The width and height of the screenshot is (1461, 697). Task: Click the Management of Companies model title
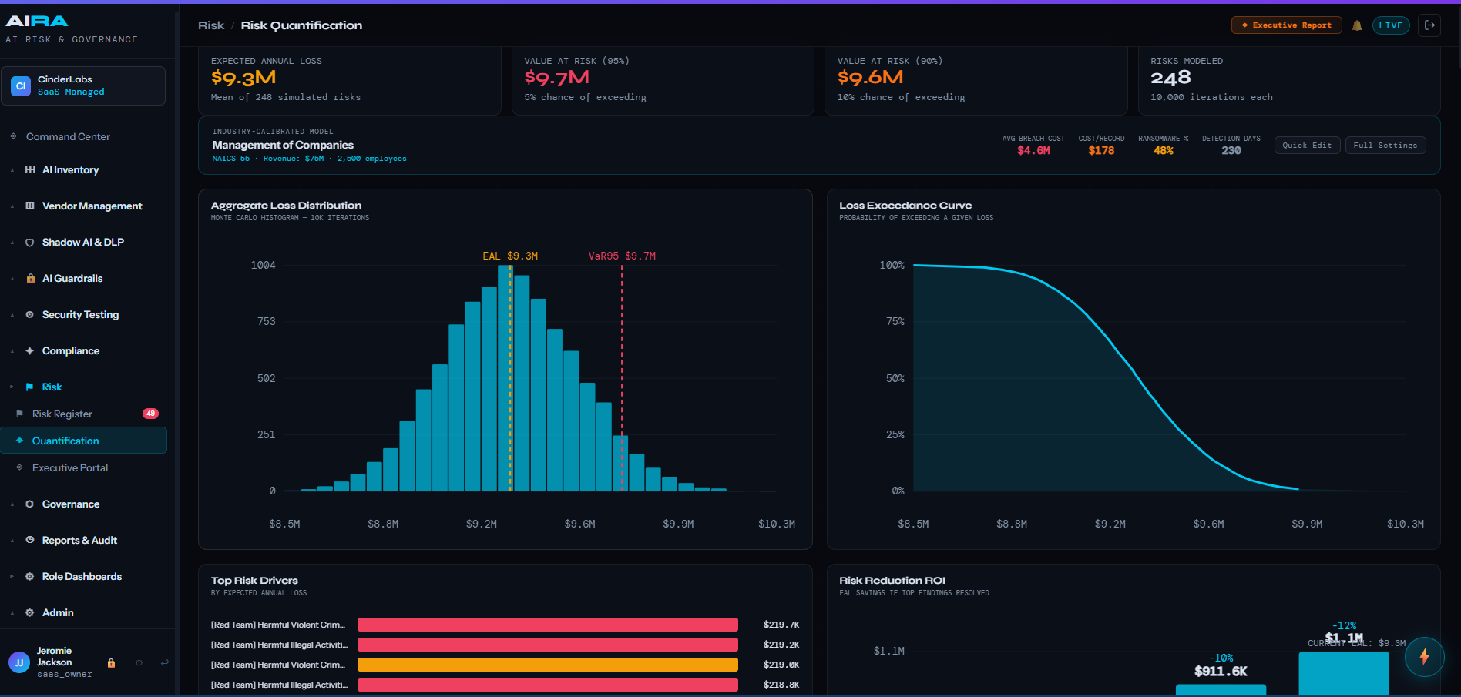(283, 145)
